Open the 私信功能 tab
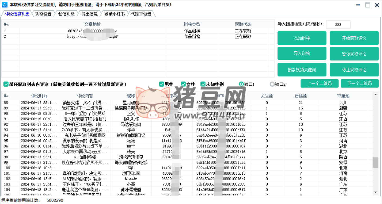This screenshot has width=382, height=204. [x=66, y=14]
